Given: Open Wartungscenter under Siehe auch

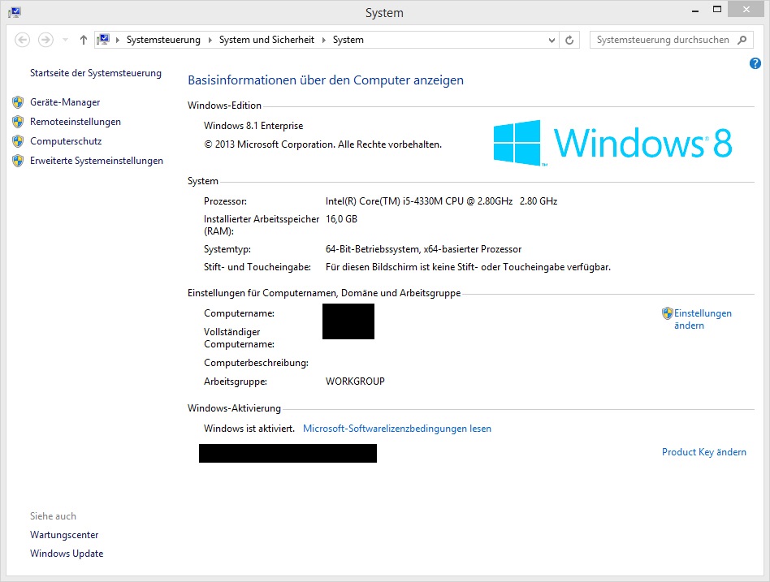Looking at the screenshot, I should pyautogui.click(x=64, y=535).
